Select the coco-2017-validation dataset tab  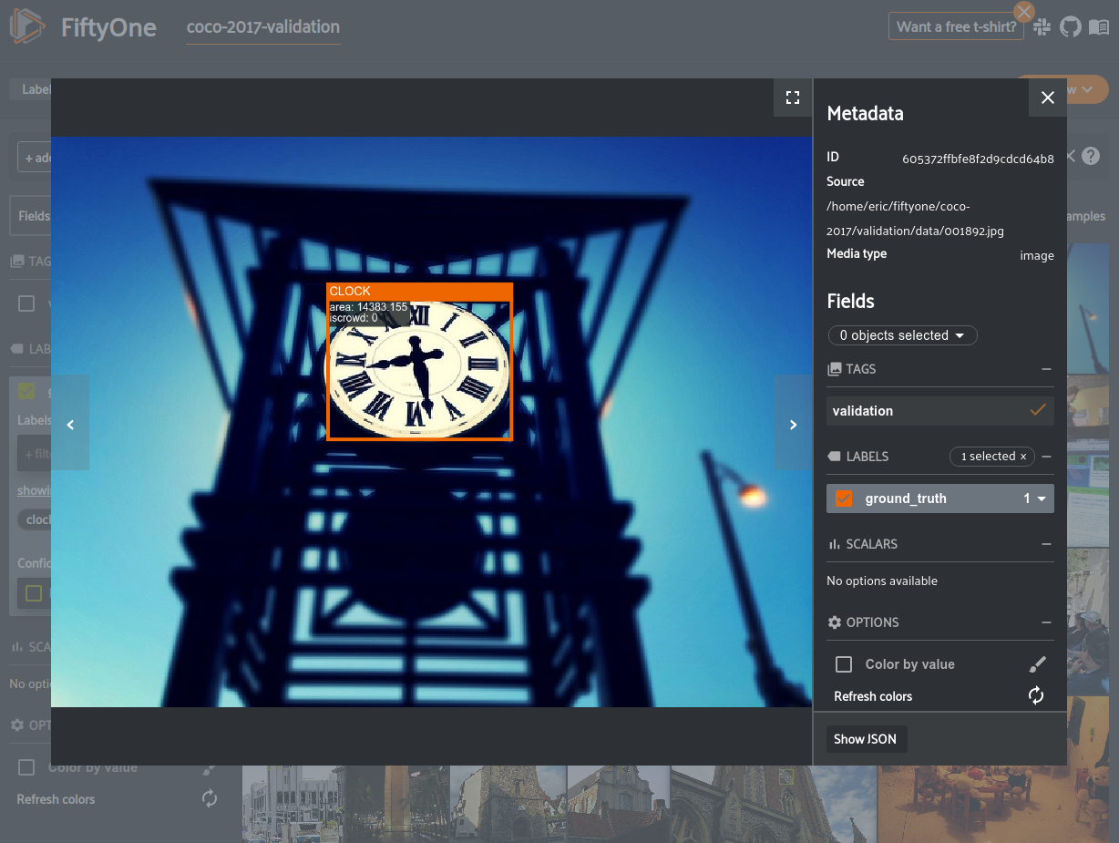click(x=262, y=27)
